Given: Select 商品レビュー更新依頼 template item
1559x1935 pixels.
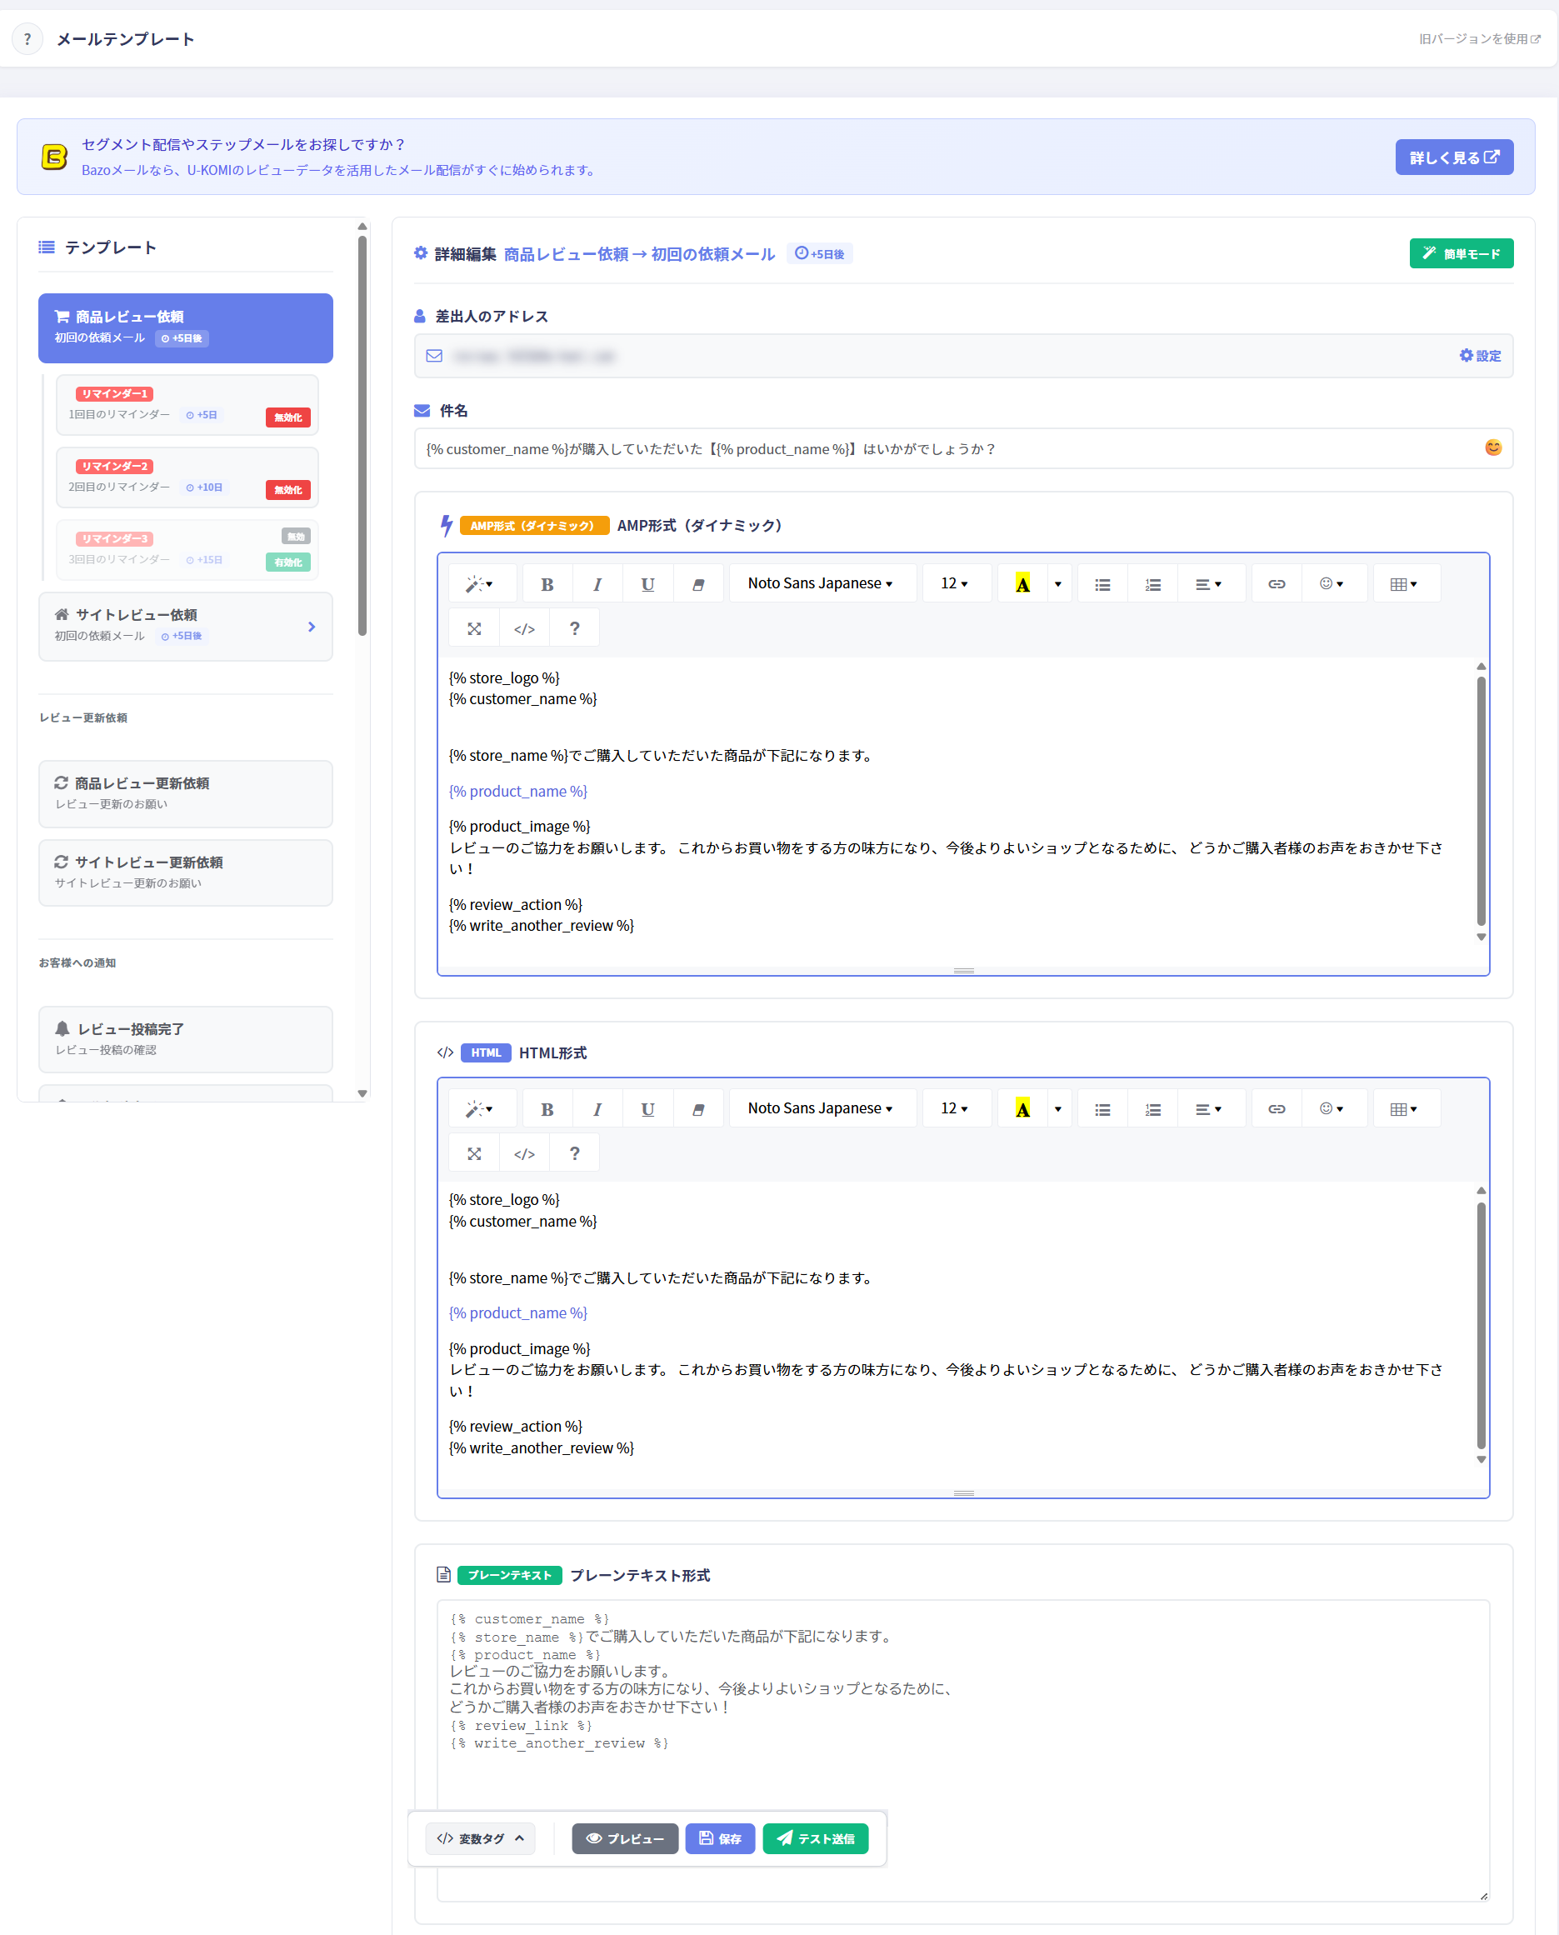Looking at the screenshot, I should click(186, 795).
